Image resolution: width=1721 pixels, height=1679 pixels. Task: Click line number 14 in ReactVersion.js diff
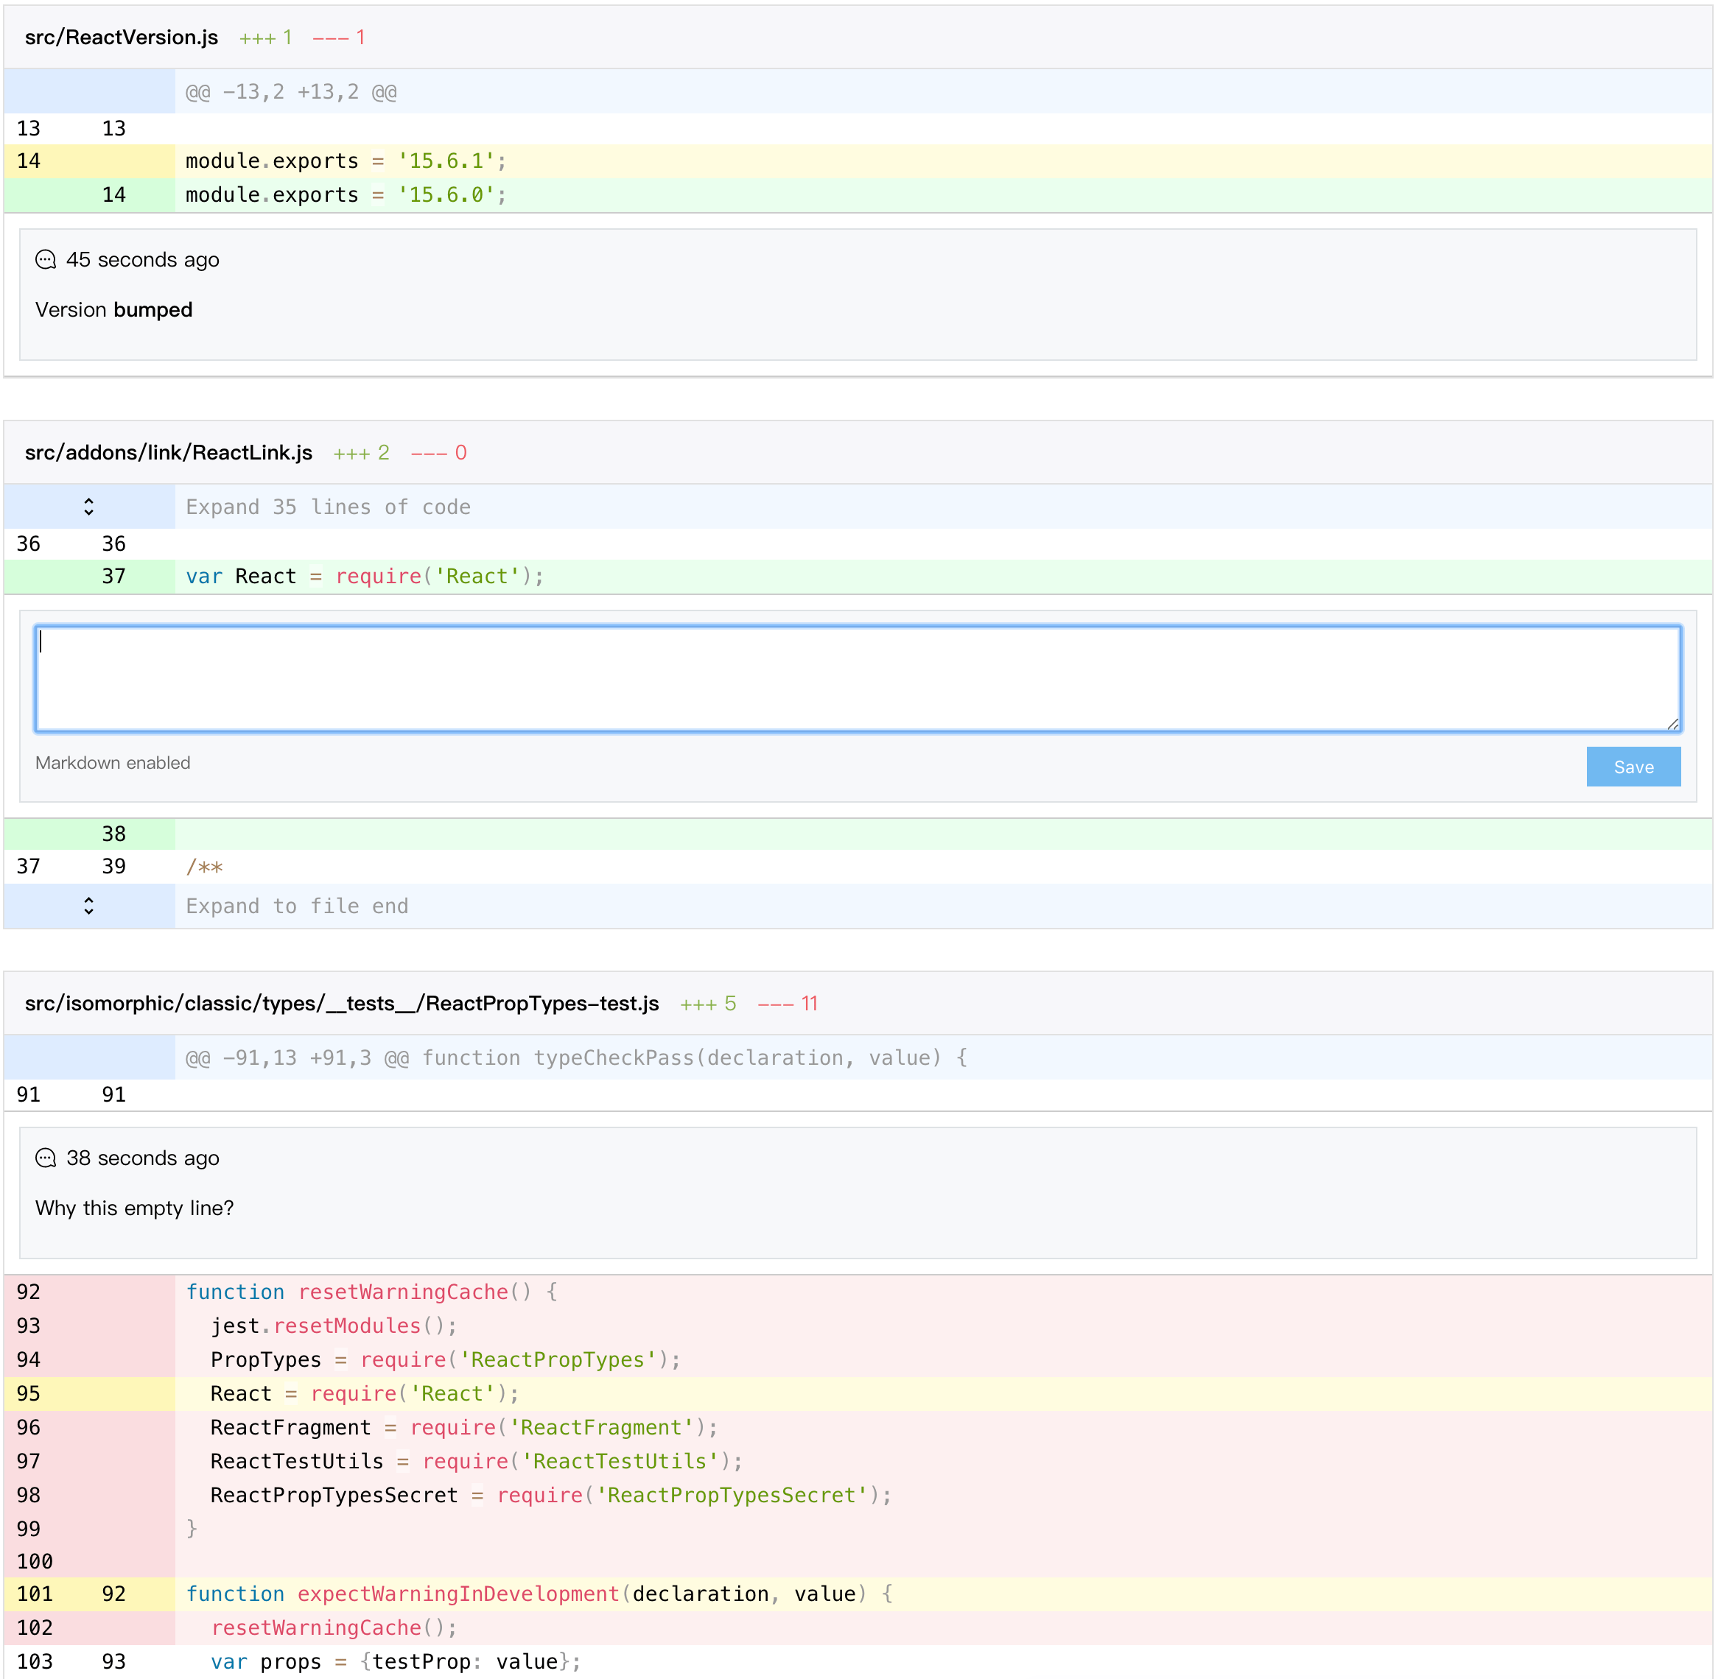[29, 161]
